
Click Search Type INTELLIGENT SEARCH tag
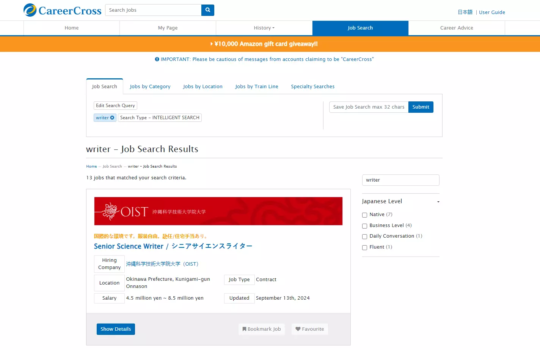tap(160, 118)
